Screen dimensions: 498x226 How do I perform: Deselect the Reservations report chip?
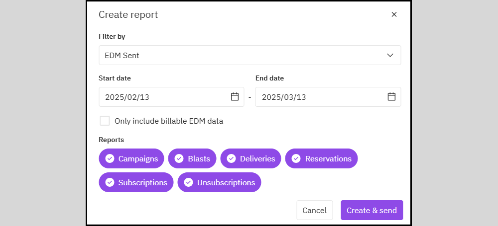tap(321, 158)
